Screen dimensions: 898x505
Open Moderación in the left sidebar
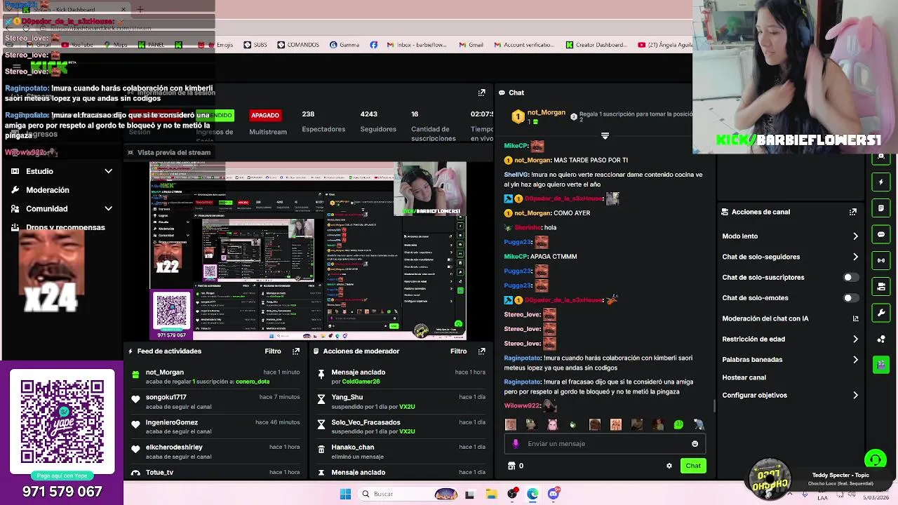(x=48, y=190)
